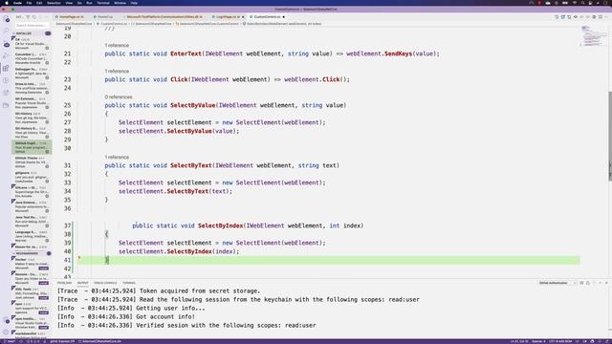
Task: Click the Apple menu icon
Action: click(7, 3)
